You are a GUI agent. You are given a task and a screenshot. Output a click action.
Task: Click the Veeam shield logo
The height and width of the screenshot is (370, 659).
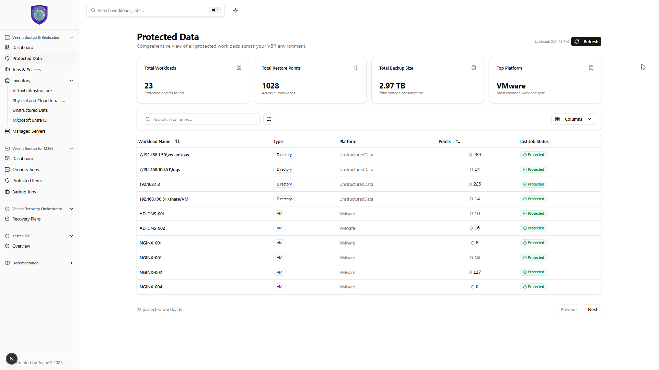click(39, 15)
